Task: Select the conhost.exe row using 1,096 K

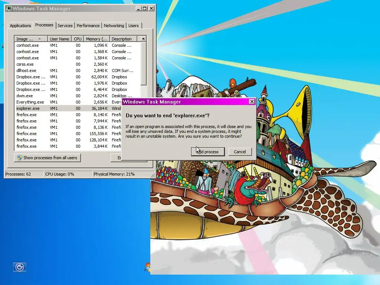Action: tap(77, 45)
